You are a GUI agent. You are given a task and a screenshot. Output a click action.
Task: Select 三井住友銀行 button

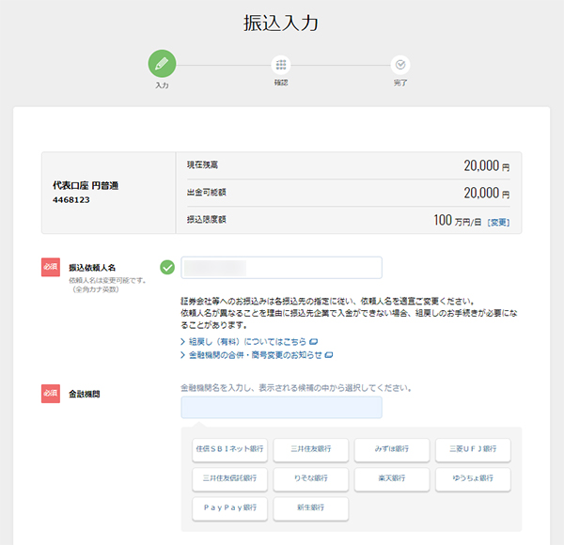pyautogui.click(x=311, y=449)
